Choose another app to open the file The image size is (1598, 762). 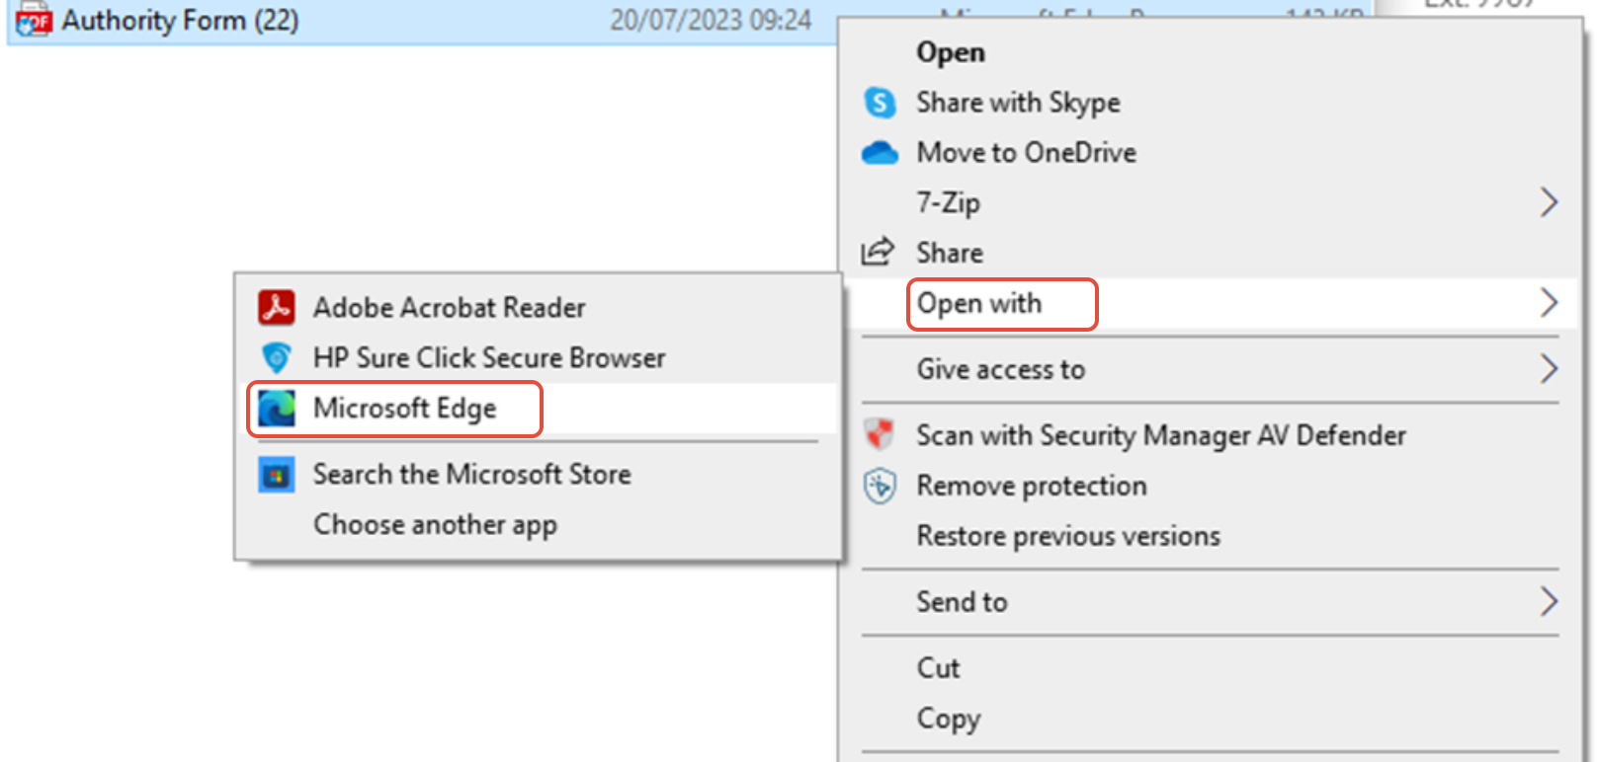435,524
